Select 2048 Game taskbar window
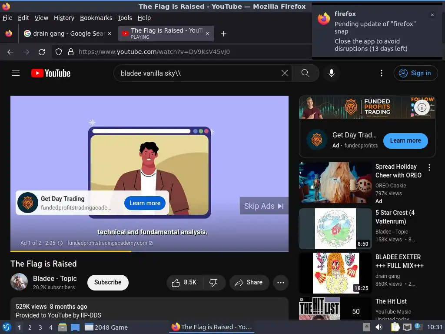Viewport: 445px width, 334px height. click(106, 327)
